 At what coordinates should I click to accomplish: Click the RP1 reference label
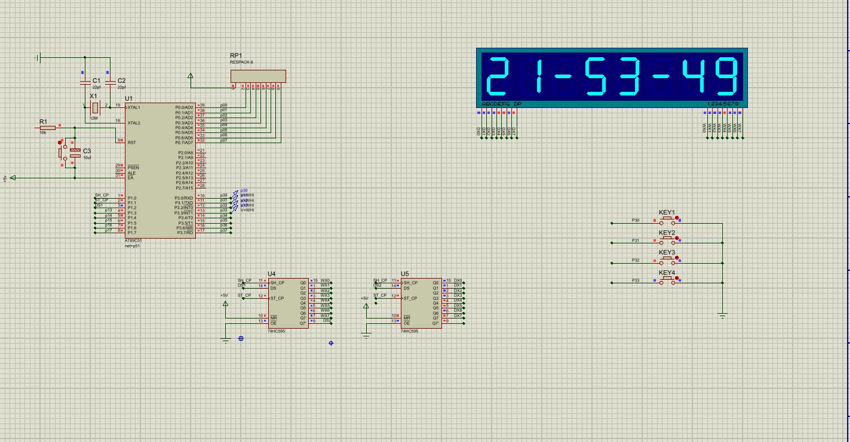pos(236,55)
